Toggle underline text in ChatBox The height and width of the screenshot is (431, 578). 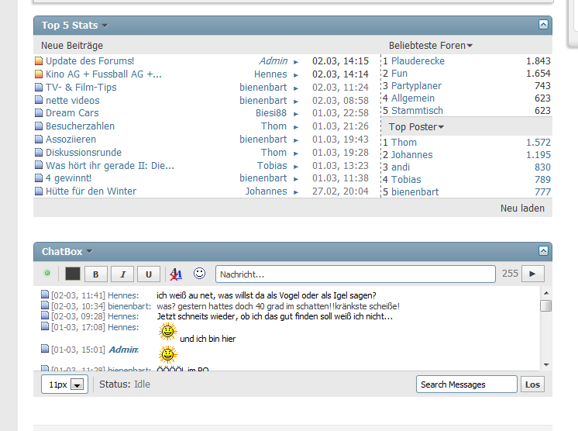148,274
